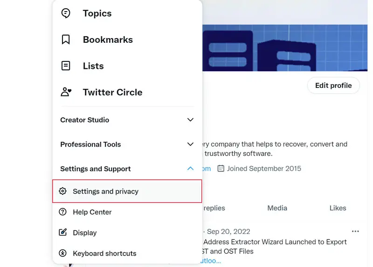Screen dimensions: 373x267
Task: Click the profile banner image
Action: (284, 47)
